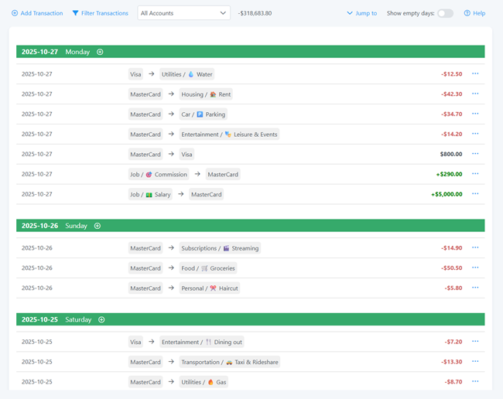Open the three-dot menu for Streaming transaction

[475, 247]
